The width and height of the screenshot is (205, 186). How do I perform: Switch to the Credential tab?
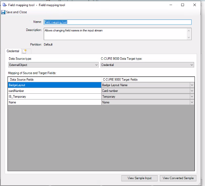pyautogui.click(x=13, y=51)
